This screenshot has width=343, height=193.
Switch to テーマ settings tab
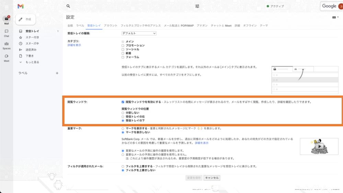(x=264, y=26)
